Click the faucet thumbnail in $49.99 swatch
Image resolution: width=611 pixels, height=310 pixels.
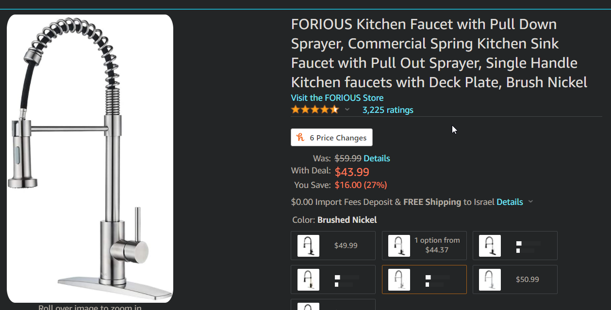tap(308, 246)
